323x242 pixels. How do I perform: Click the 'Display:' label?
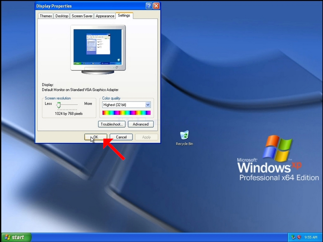[48, 85]
